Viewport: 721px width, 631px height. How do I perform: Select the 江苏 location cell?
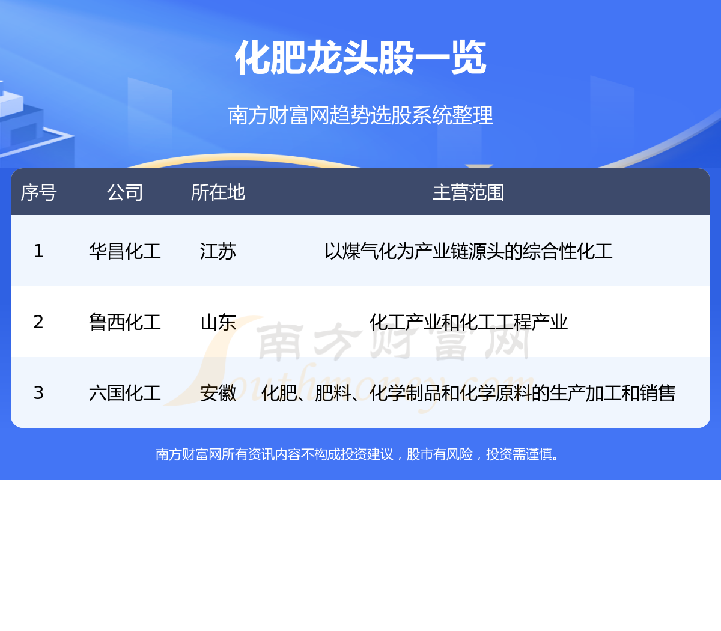tap(218, 251)
